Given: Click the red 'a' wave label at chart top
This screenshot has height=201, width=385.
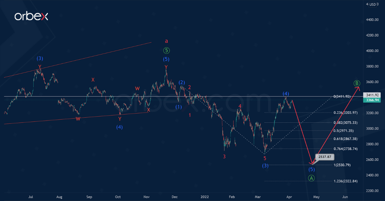Looking at the screenshot, I should [x=166, y=41].
